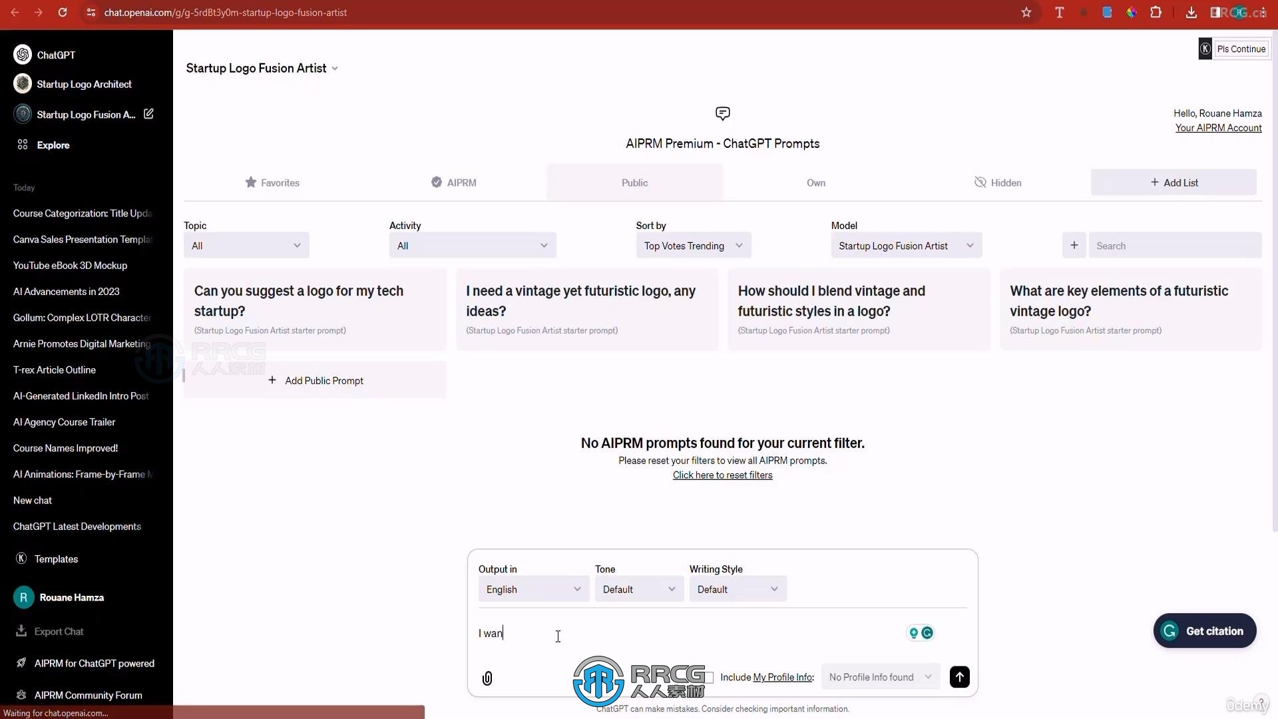Image resolution: width=1278 pixels, height=719 pixels.
Task: Open the Explore grid icon
Action: [x=23, y=144]
